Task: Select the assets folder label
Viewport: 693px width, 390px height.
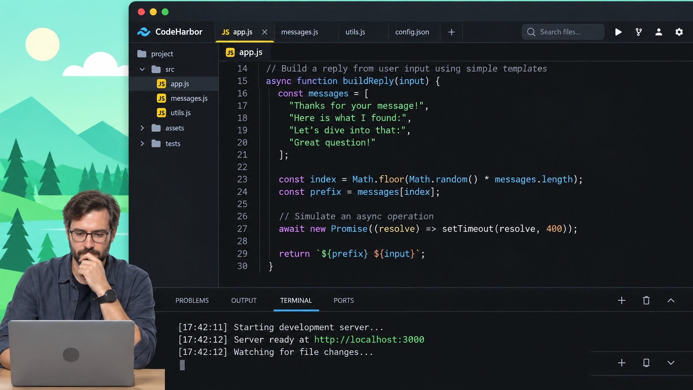Action: [174, 128]
